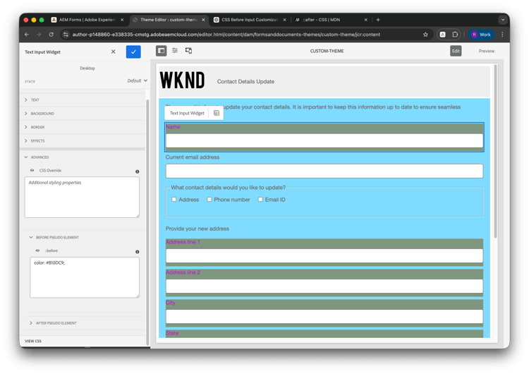This screenshot has width=529, height=374.
Task: Confirm changes with the blue checkmark button
Action: pyautogui.click(x=133, y=52)
